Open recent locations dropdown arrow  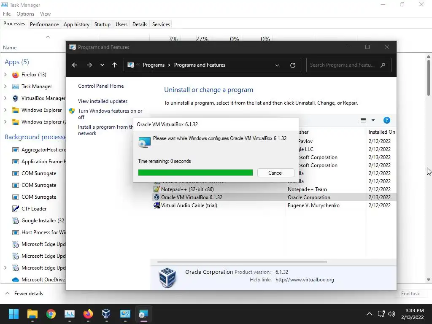(102, 65)
